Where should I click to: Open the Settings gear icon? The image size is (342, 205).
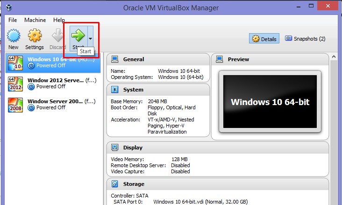(35, 36)
